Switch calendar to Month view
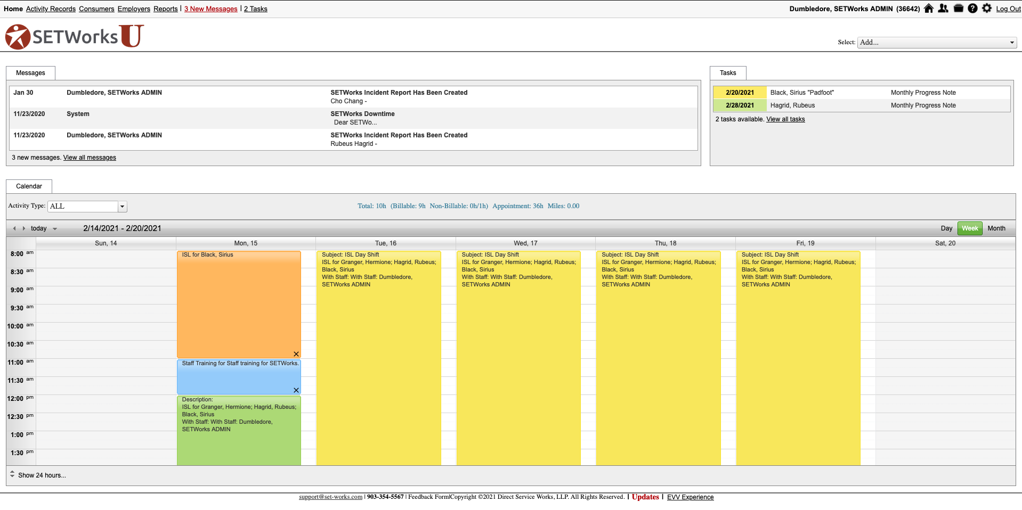 996,228
